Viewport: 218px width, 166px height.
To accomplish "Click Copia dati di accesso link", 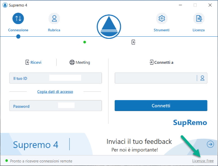I will [x=55, y=92].
